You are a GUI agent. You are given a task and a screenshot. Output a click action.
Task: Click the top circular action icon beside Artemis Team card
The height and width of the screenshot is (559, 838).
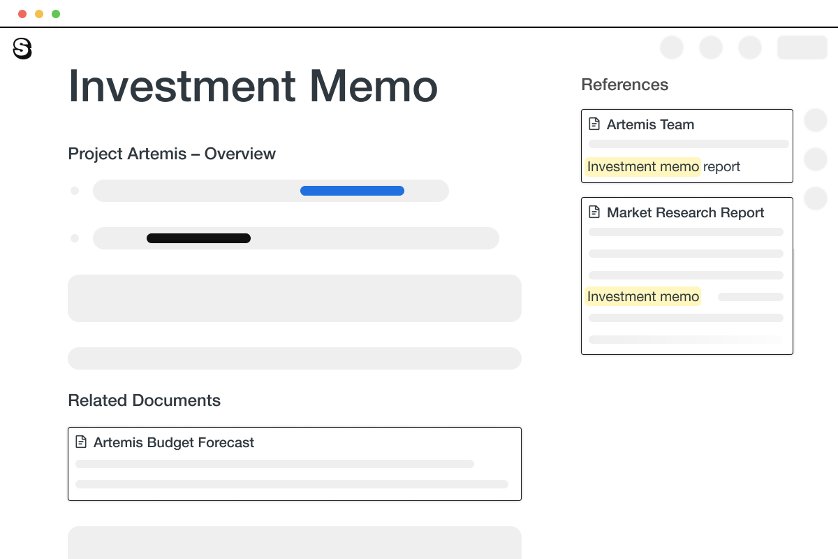[816, 120]
